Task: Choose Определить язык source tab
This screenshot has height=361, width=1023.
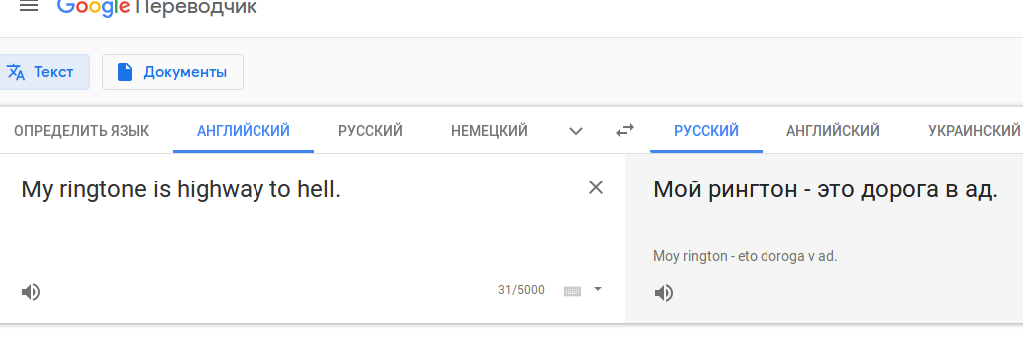Action: 82,131
